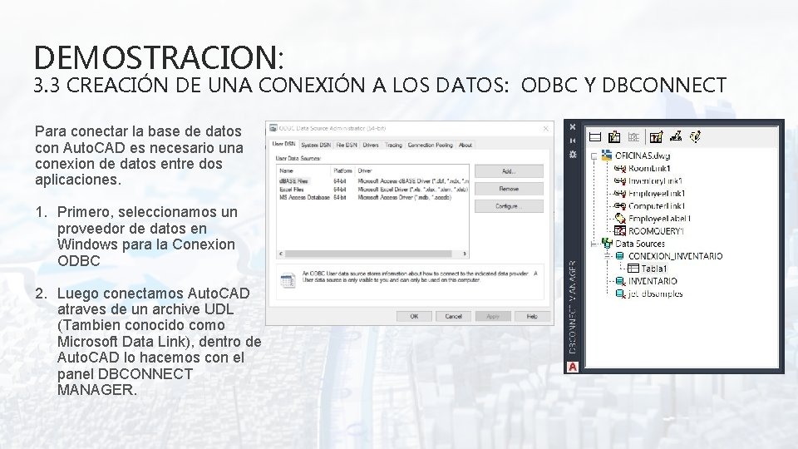Click the Platform column header
This screenshot has height=449, width=798.
click(x=343, y=171)
